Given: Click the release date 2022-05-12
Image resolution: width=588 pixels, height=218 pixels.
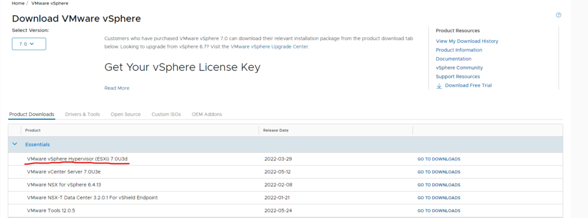Looking at the screenshot, I should click(x=277, y=172).
